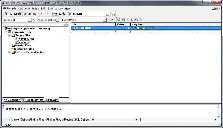Click the empty new string entry row
This screenshot has height=128, width=223.
146,32
